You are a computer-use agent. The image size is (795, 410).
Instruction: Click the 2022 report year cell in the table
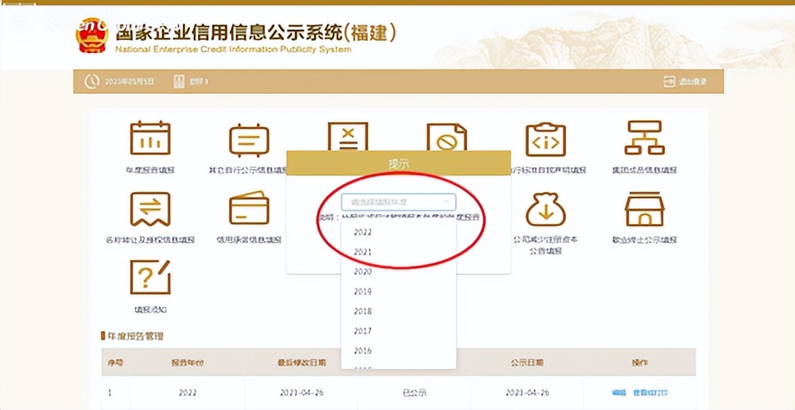click(x=187, y=393)
